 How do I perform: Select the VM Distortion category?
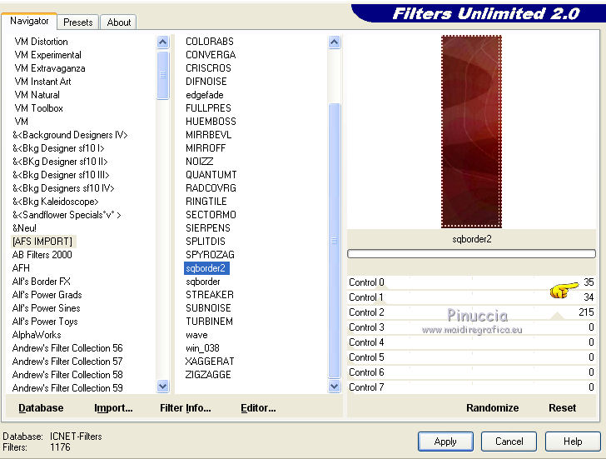pos(41,42)
